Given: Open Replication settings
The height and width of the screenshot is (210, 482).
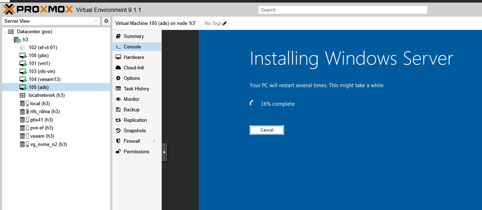Looking at the screenshot, I should click(x=137, y=120).
